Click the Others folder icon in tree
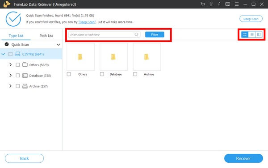 click(25, 64)
